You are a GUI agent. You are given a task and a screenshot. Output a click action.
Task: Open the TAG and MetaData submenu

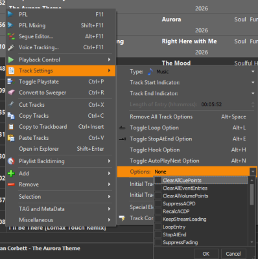tap(109, 209)
